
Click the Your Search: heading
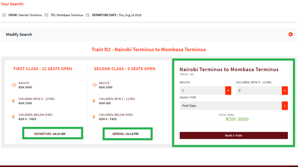(12, 4)
